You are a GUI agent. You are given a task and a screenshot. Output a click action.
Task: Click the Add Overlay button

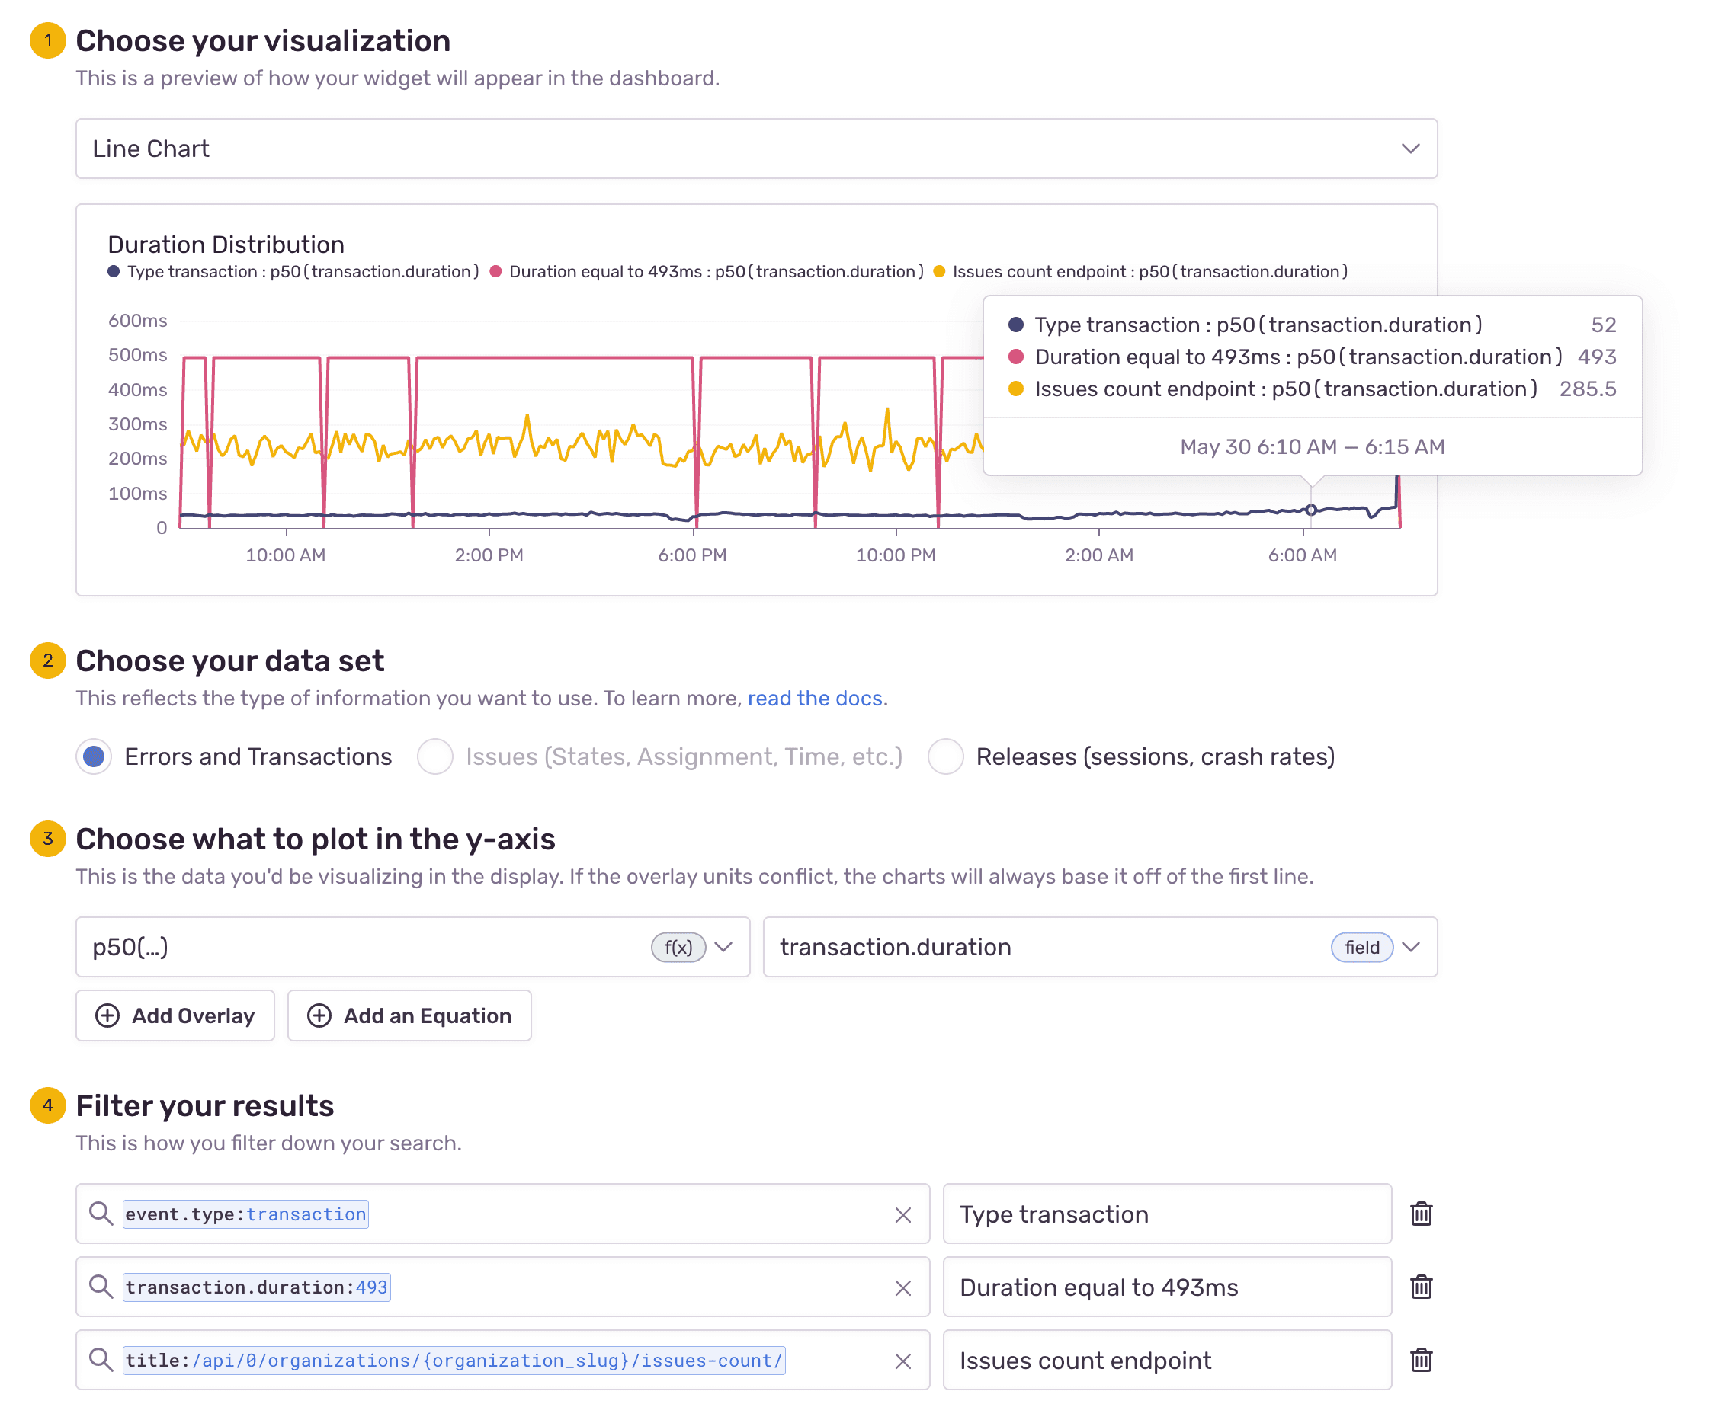[175, 1017]
